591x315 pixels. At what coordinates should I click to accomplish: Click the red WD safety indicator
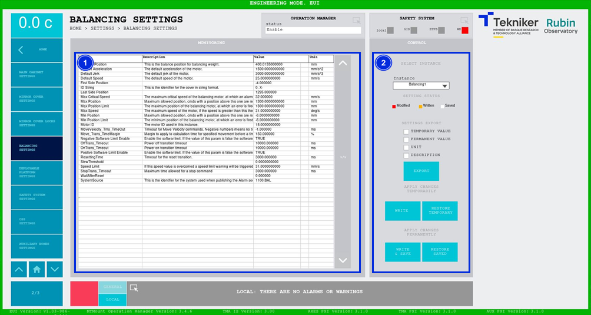[464, 31]
